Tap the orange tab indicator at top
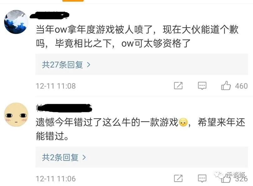Viewport: 253px width, 186px height. [73, 1]
